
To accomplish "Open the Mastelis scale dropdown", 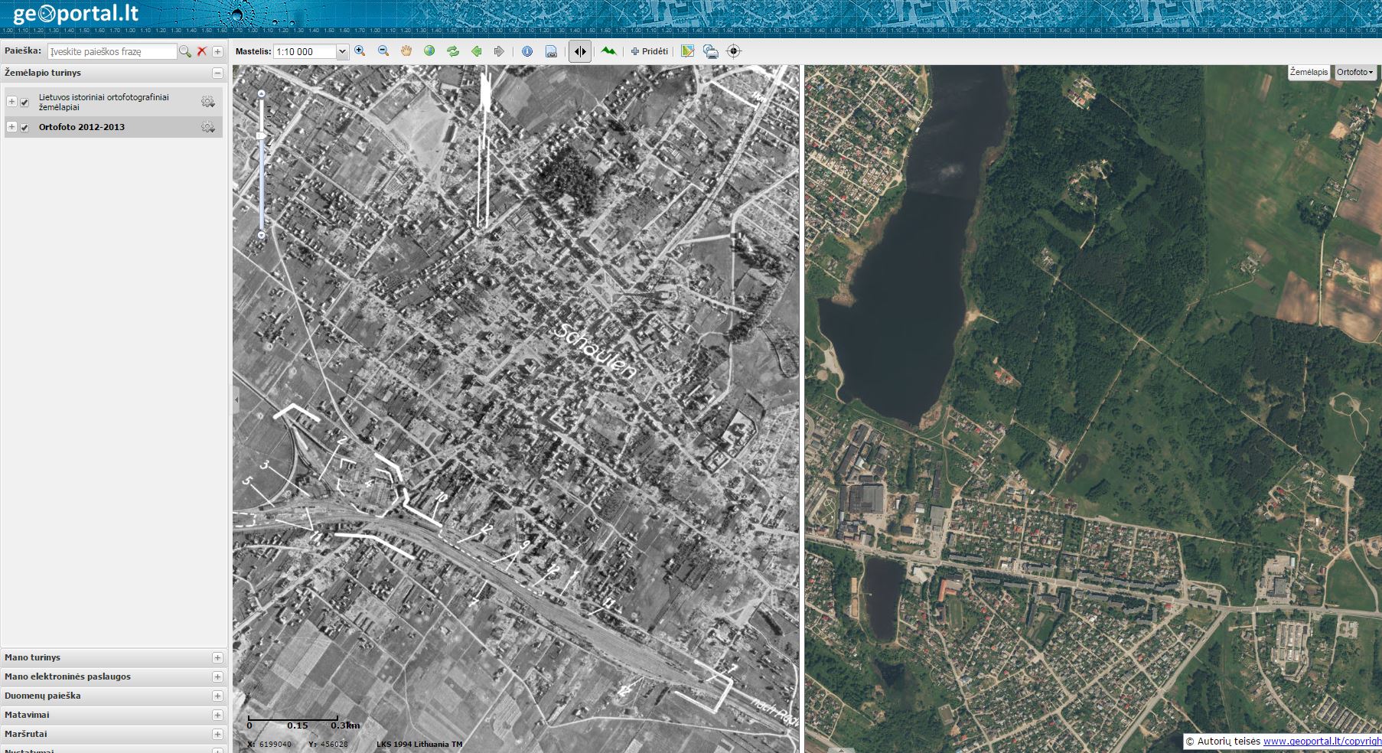I will pos(342,51).
